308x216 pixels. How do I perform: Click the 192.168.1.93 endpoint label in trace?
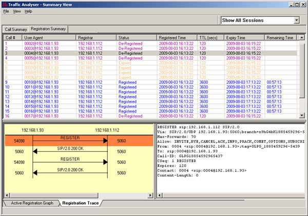(33, 130)
